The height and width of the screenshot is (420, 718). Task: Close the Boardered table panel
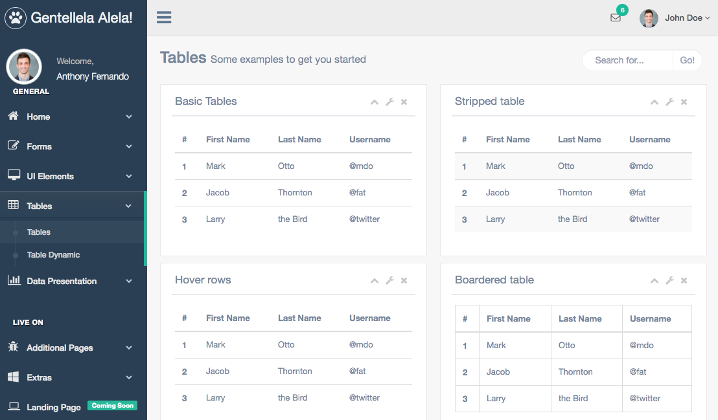click(684, 280)
